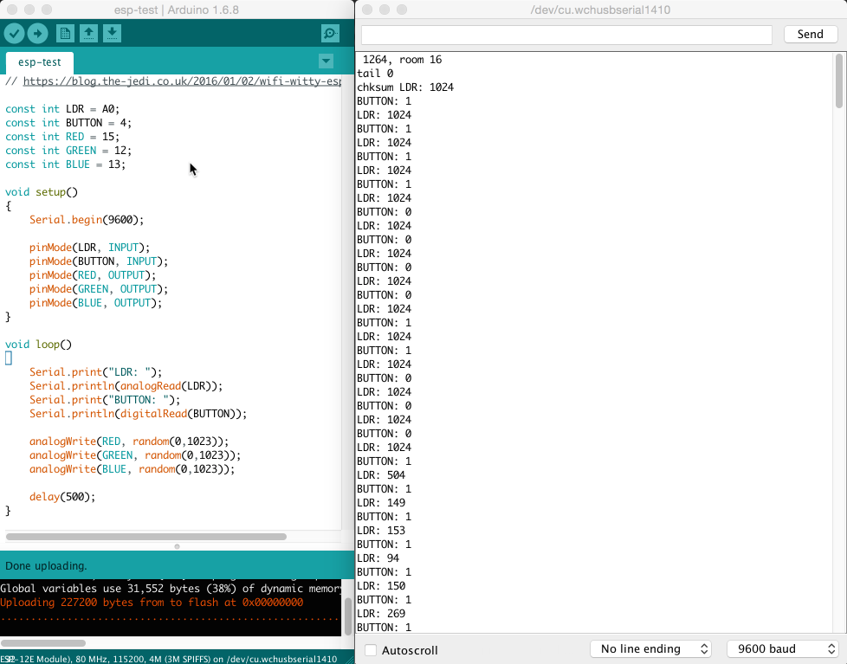The width and height of the screenshot is (847, 664).
Task: Click the console horizontal scrollbar
Action: 43,643
